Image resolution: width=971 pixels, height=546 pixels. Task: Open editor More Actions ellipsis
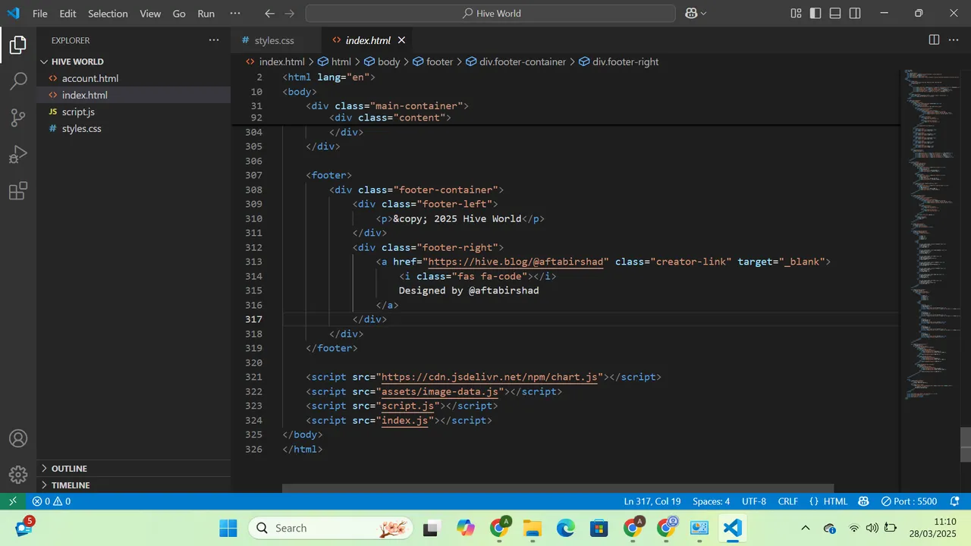pos(954,40)
